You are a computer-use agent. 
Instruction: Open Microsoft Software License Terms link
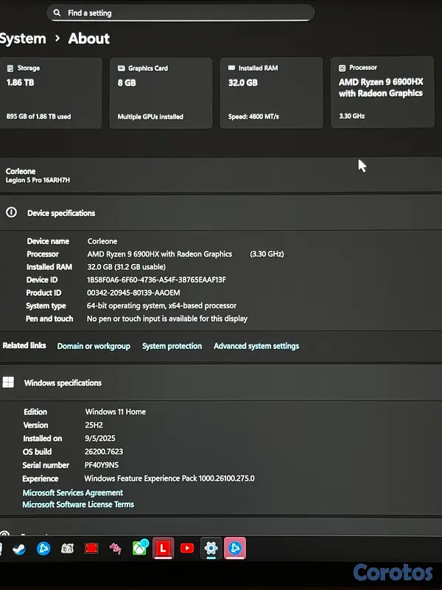78,504
